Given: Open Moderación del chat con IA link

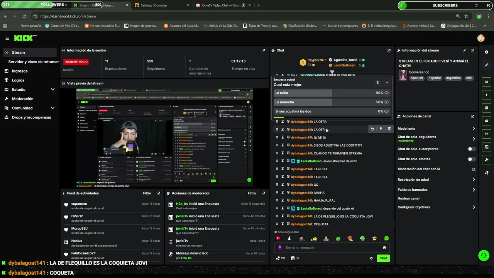Looking at the screenshot, I should pos(436,169).
